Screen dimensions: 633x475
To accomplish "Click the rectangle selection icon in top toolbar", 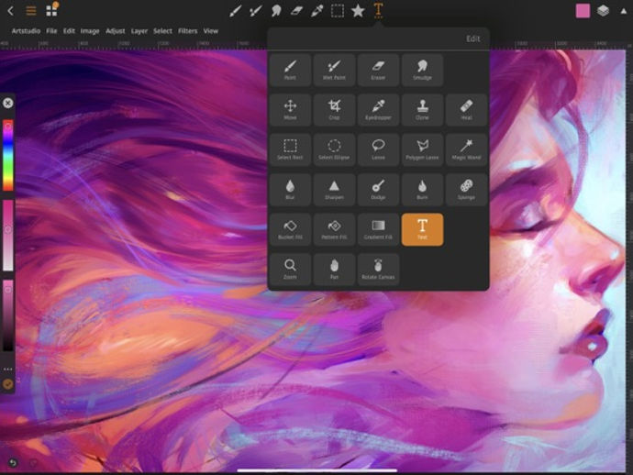I will click(x=338, y=11).
